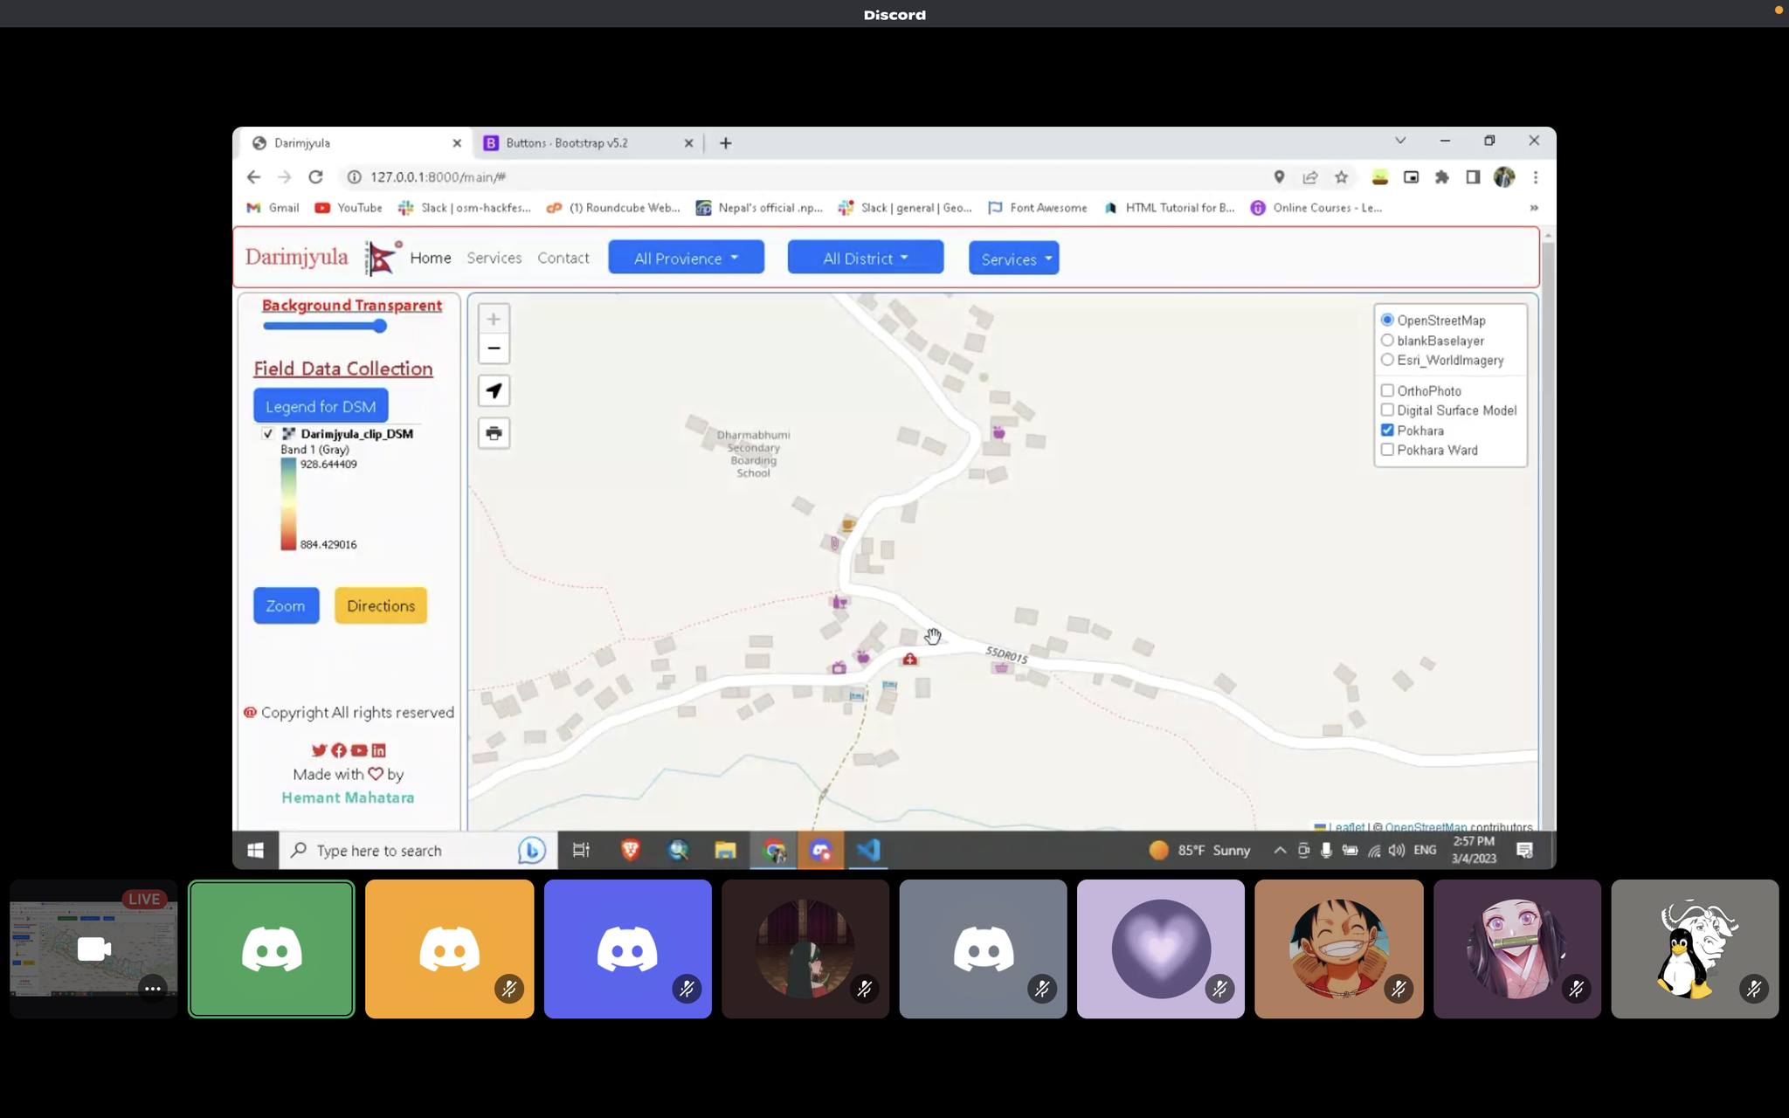Zoom out with the minus map button
The width and height of the screenshot is (1789, 1118).
coord(494,349)
